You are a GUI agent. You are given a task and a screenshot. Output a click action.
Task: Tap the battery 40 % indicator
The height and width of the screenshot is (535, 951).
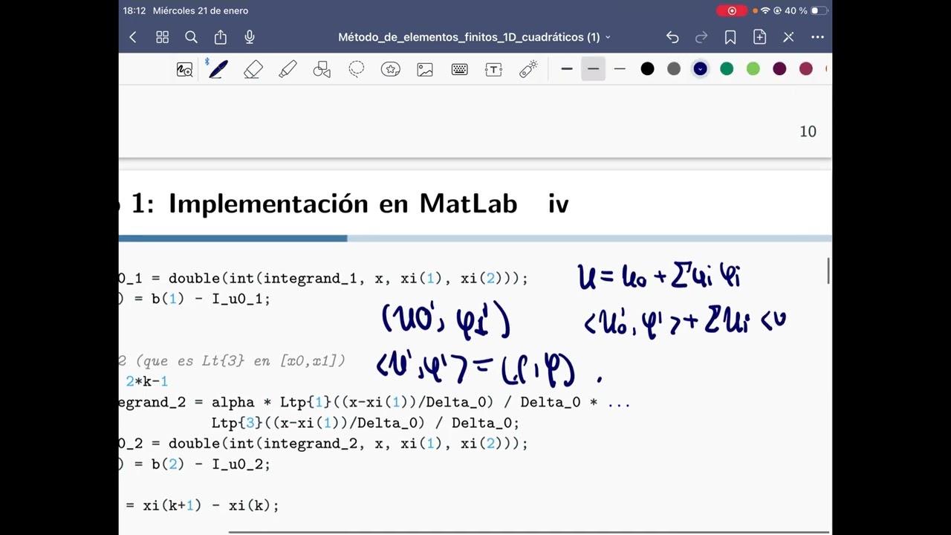click(805, 10)
